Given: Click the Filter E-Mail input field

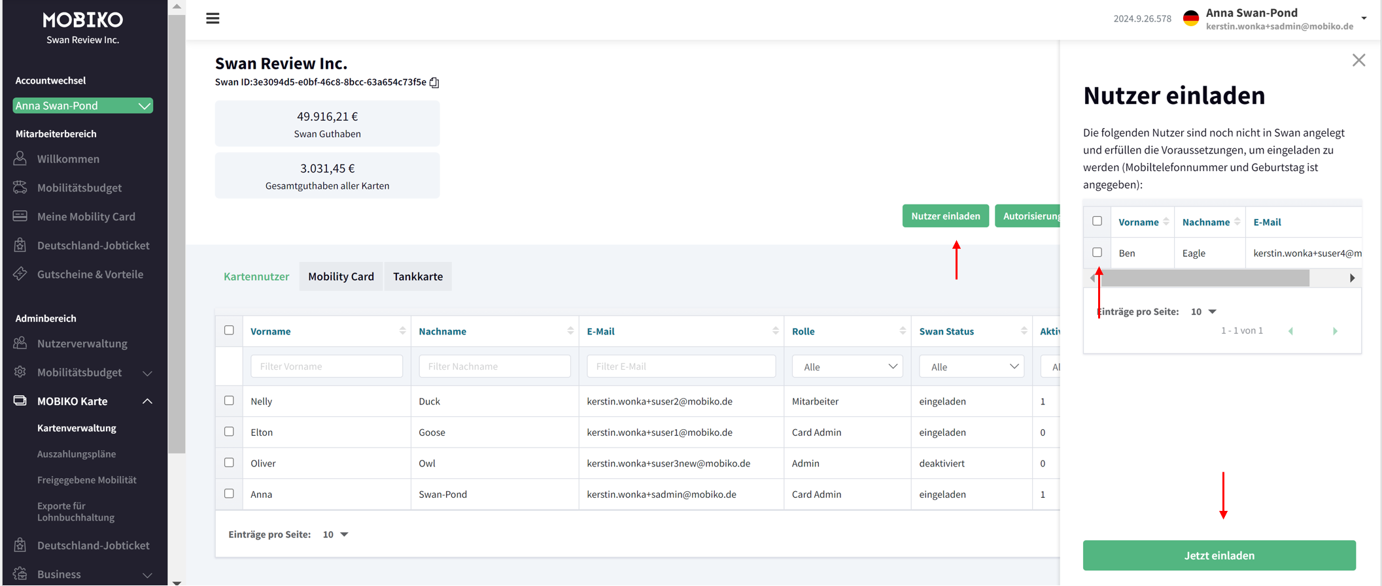Looking at the screenshot, I should [681, 366].
